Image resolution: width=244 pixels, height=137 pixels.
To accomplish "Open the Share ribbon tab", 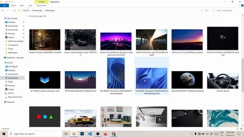I will click(x=22, y=5).
